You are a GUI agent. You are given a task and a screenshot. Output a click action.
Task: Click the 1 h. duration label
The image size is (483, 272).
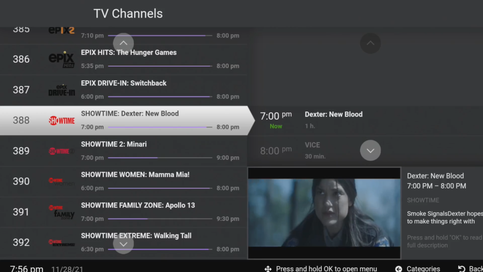(x=310, y=126)
